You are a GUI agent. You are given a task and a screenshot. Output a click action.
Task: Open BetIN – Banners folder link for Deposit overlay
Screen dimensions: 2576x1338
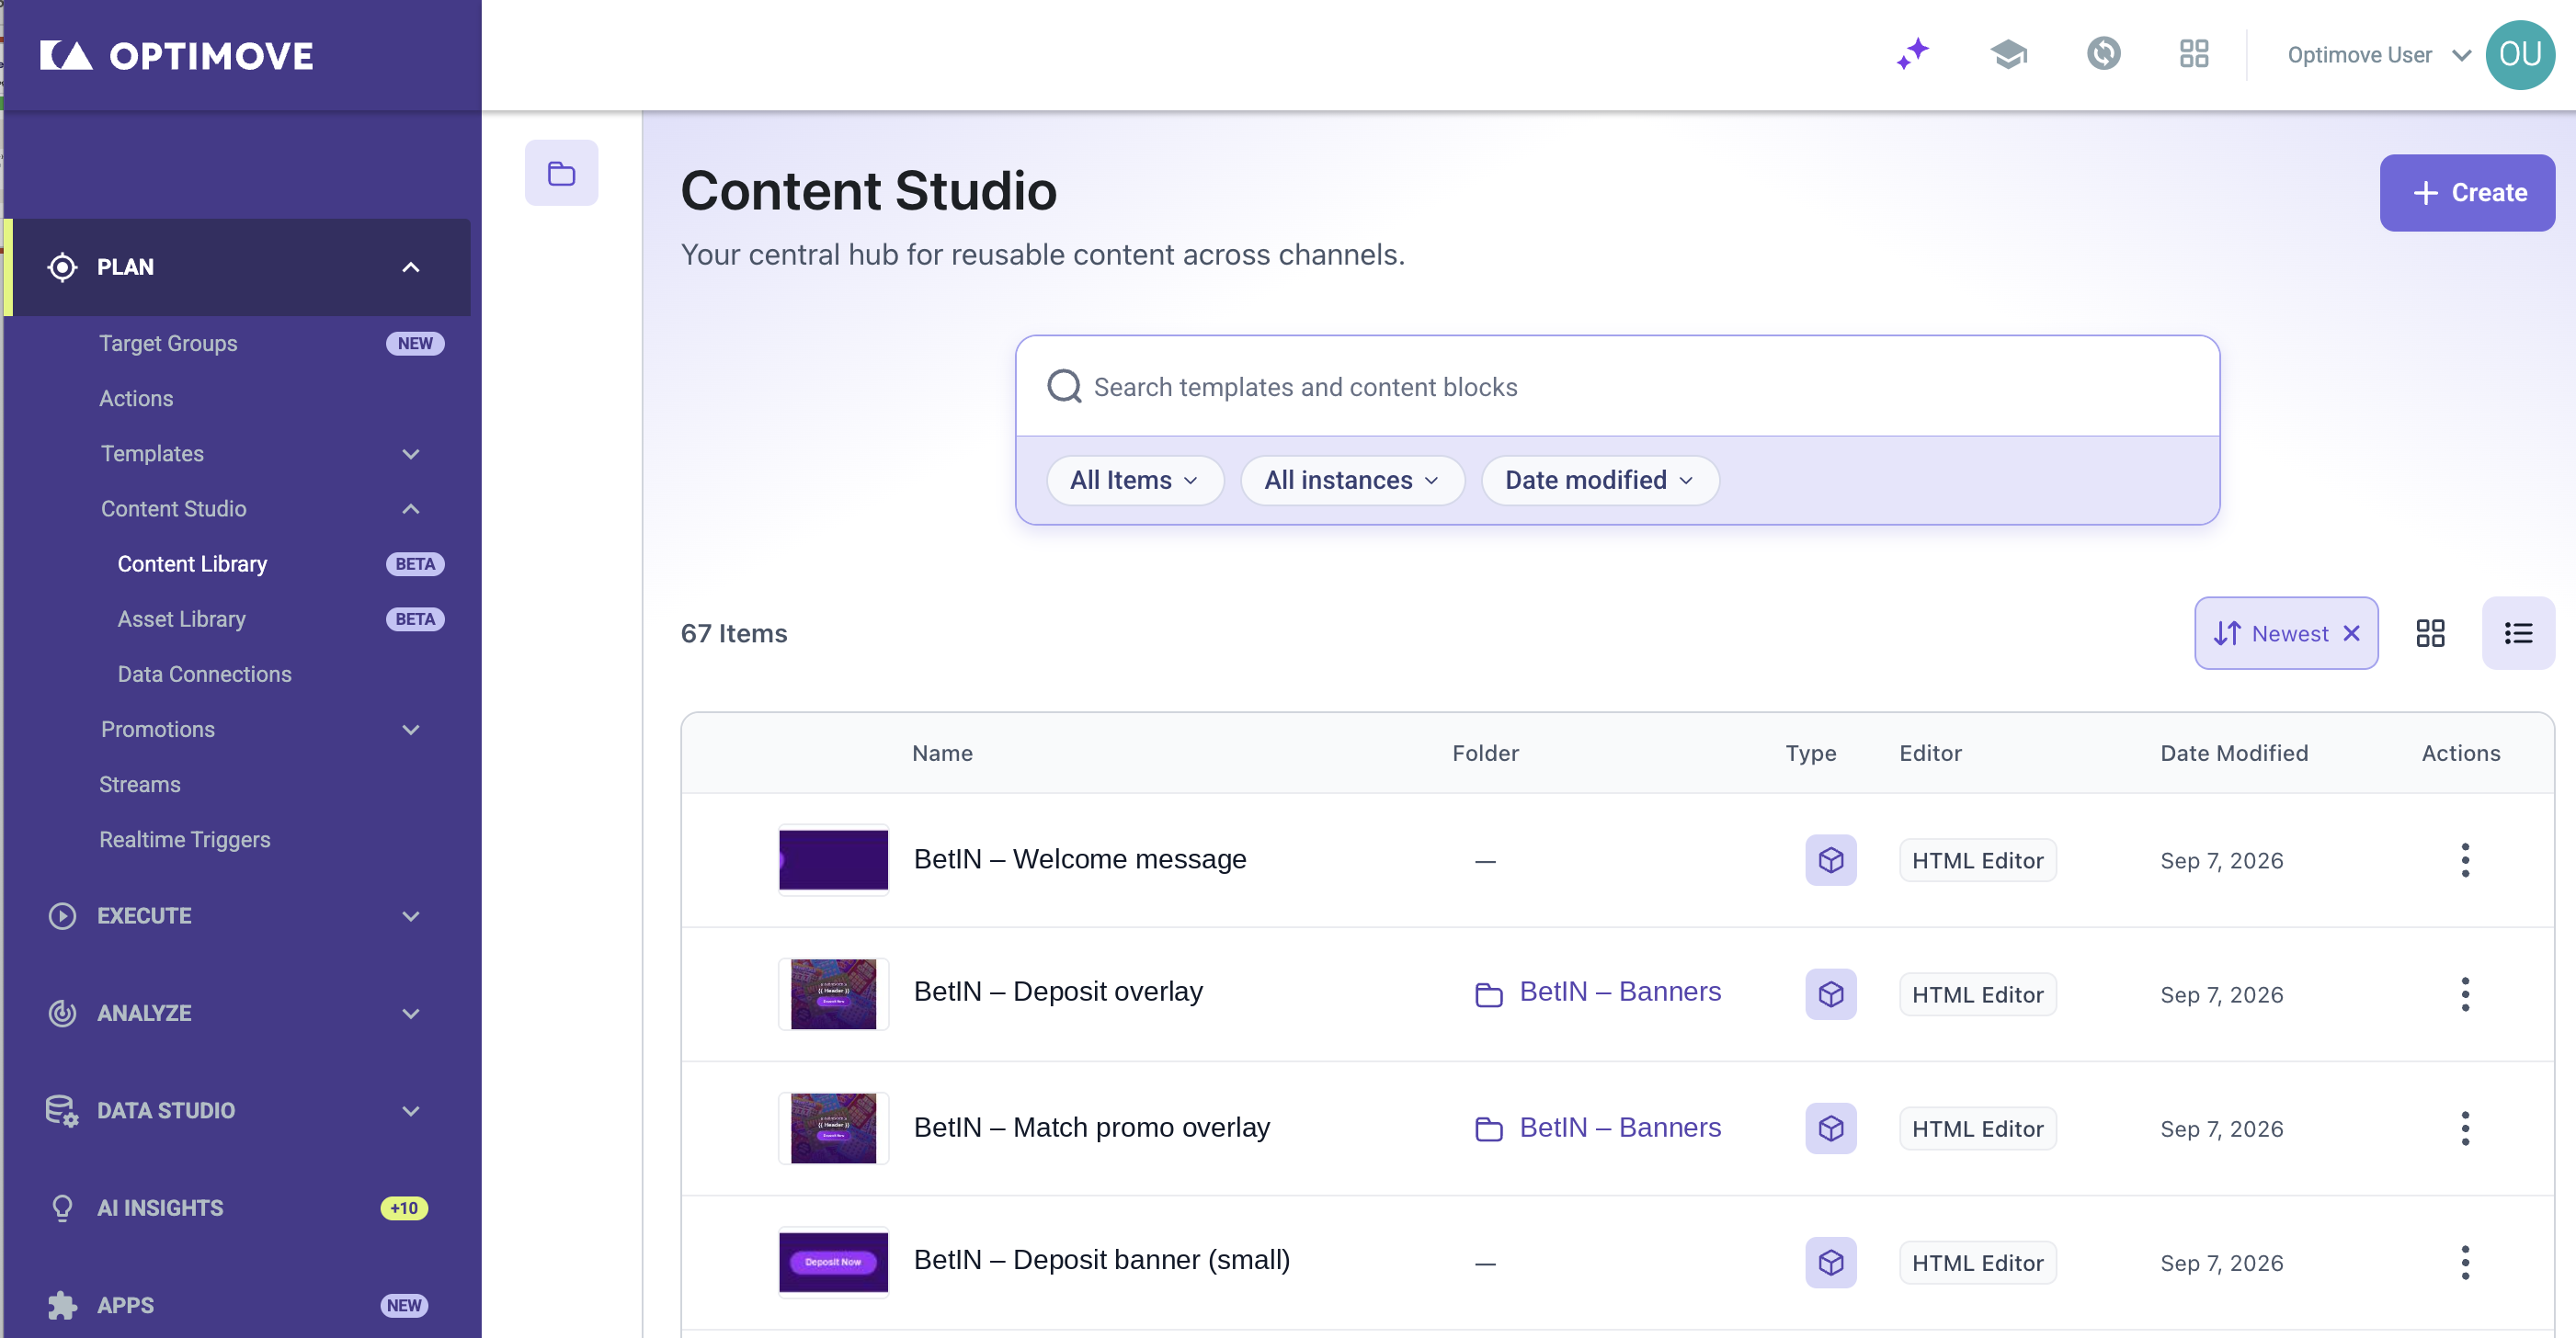coord(1619,991)
